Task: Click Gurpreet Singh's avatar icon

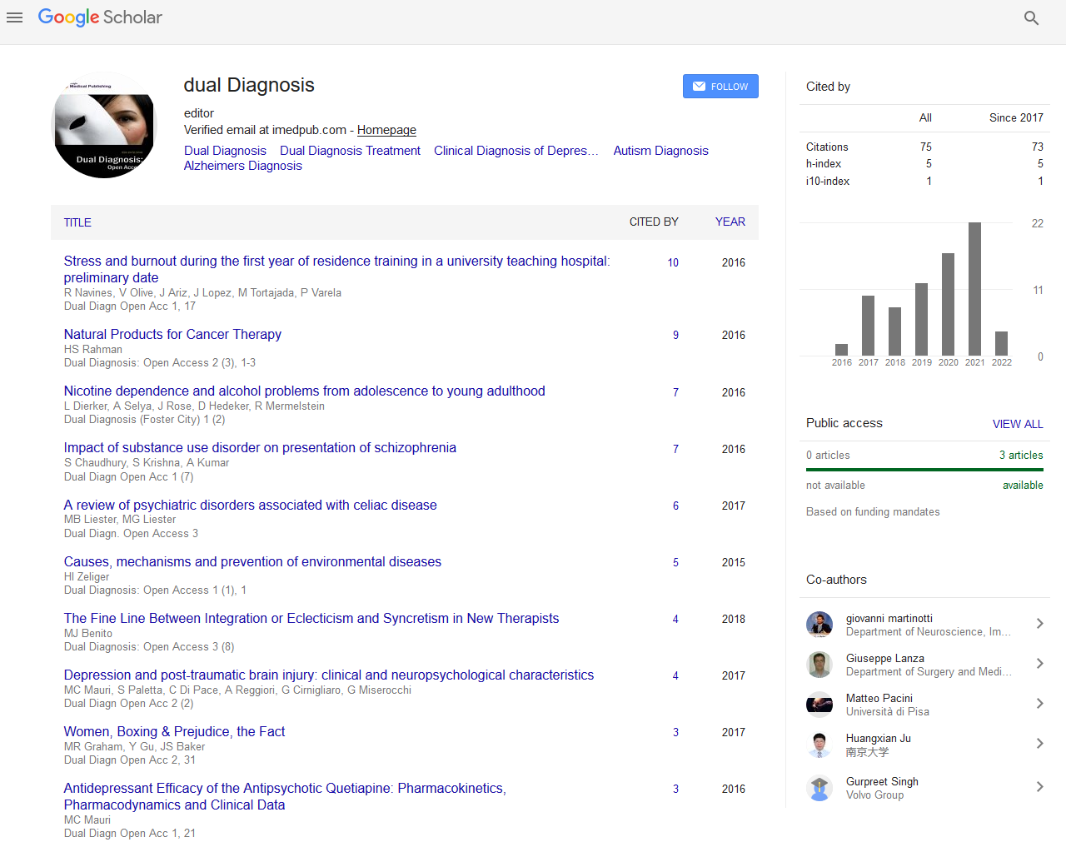Action: coord(819,788)
